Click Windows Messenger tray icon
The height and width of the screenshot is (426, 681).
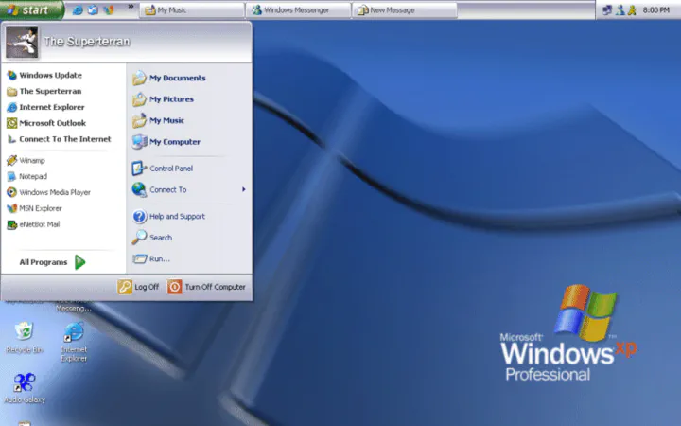click(620, 10)
